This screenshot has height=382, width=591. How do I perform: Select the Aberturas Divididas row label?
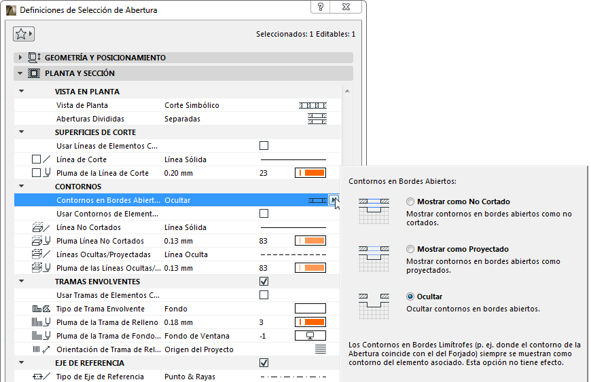[90, 119]
